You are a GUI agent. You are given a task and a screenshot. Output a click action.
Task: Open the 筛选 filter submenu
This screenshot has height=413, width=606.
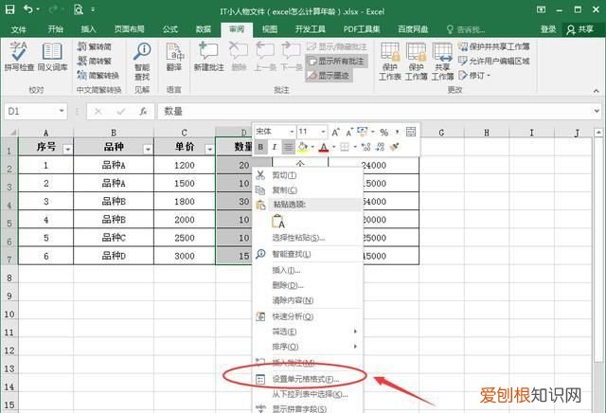coord(307,332)
